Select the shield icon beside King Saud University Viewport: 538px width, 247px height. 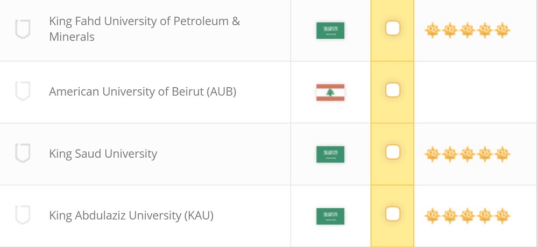point(22,153)
